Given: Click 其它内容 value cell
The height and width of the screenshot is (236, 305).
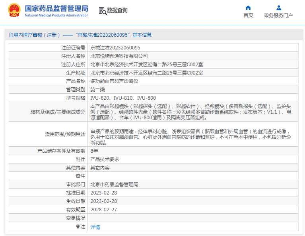Looking at the screenshot, I should (x=100, y=168).
